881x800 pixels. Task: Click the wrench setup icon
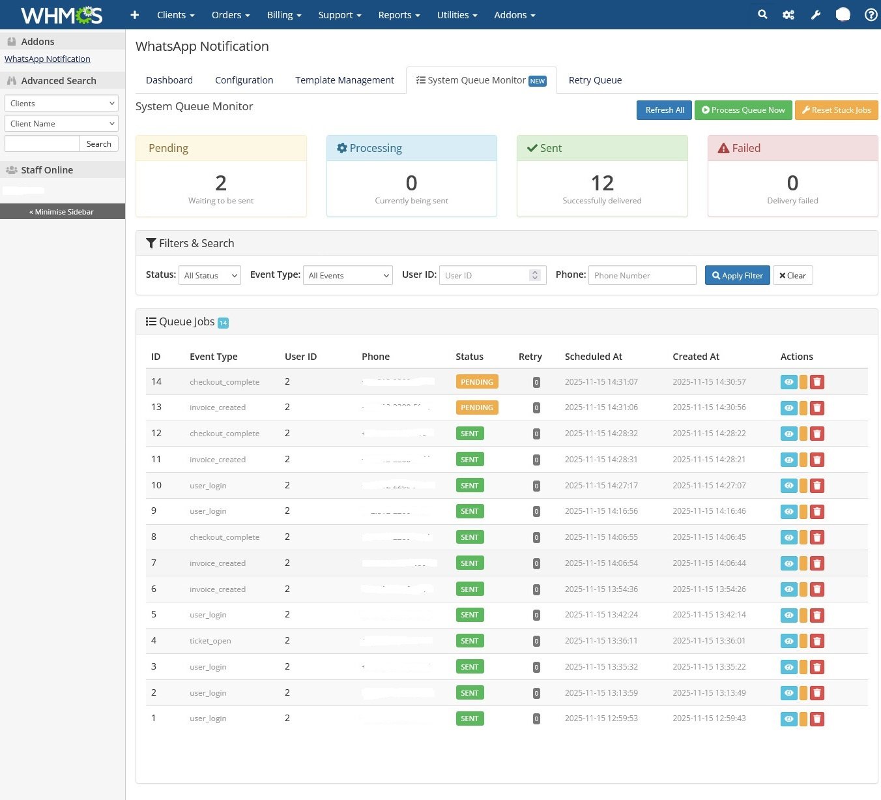[x=815, y=14]
